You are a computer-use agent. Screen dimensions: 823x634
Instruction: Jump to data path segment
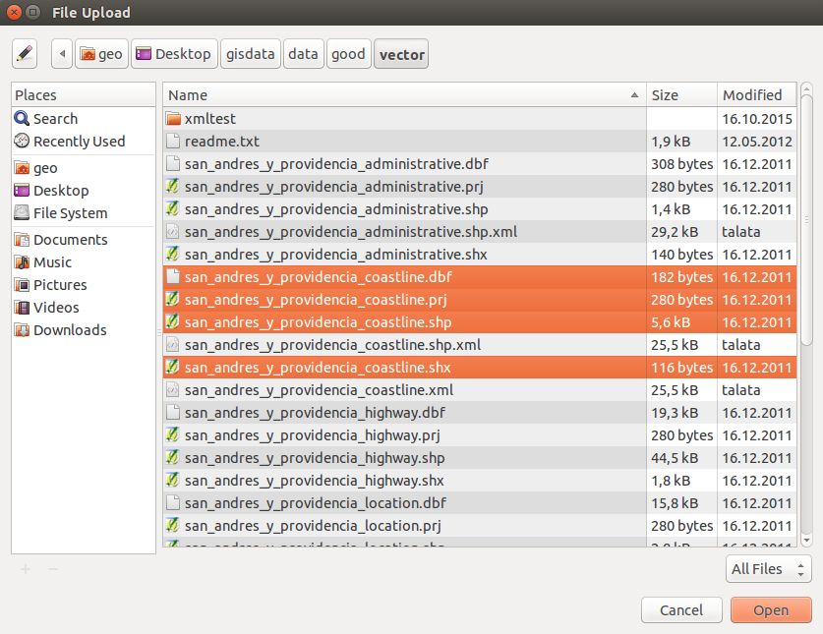(304, 53)
